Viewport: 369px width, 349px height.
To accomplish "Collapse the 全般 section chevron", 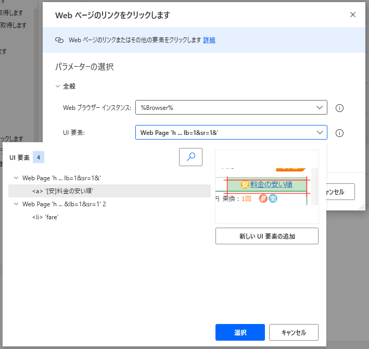I will pyautogui.click(x=58, y=86).
